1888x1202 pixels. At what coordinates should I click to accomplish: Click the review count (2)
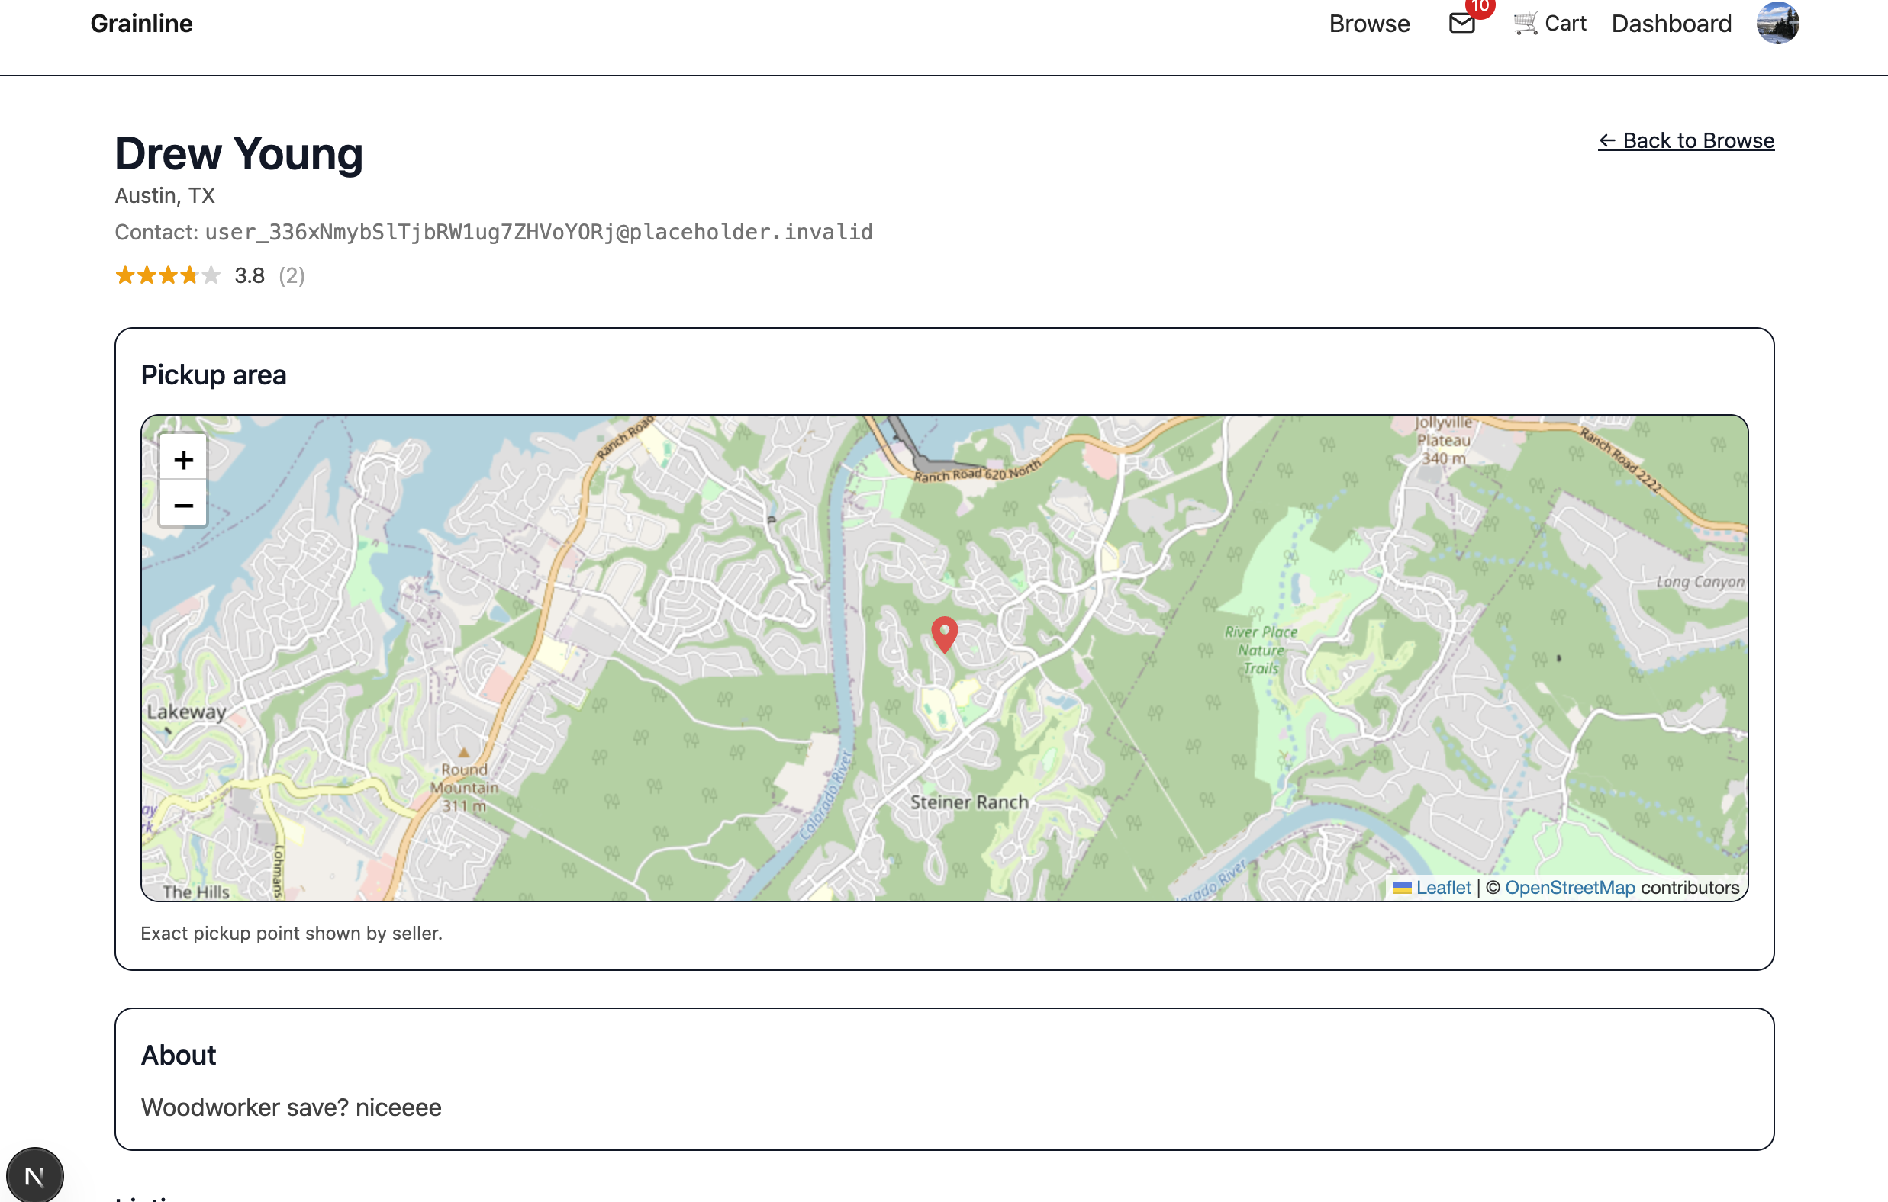[x=292, y=275]
